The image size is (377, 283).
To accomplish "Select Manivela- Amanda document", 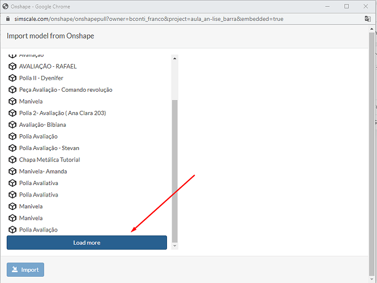I will (43, 171).
